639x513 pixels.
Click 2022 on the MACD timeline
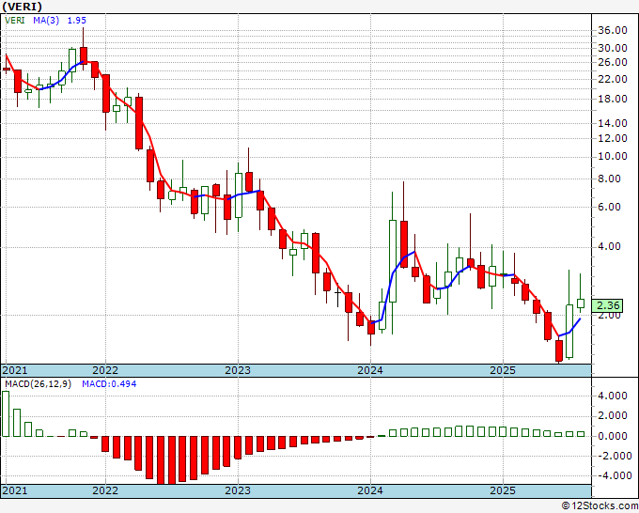tap(105, 490)
